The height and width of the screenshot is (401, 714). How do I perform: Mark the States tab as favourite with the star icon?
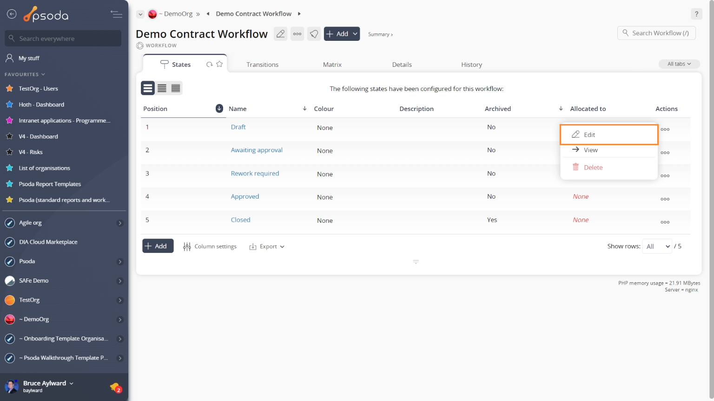[219, 64]
